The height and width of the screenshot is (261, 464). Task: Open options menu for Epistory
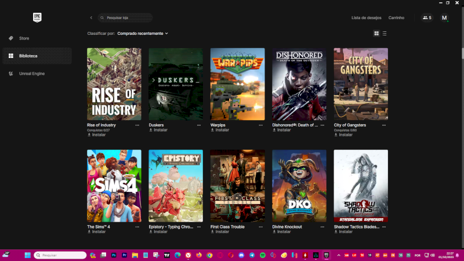coord(199,227)
